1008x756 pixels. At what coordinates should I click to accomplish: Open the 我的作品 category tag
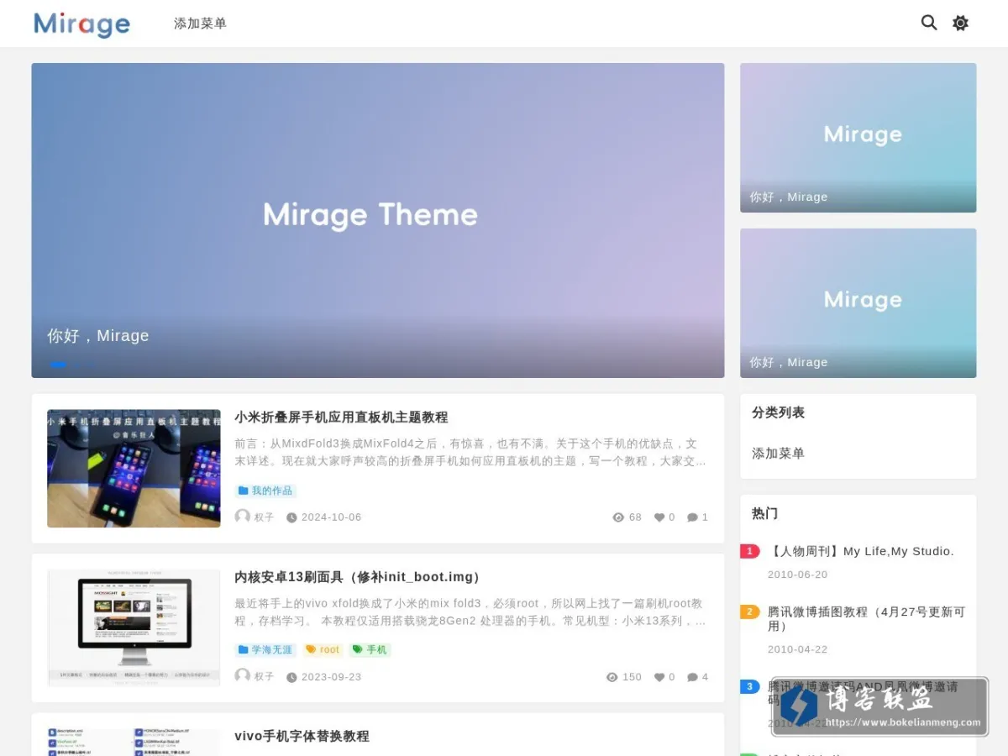click(265, 491)
